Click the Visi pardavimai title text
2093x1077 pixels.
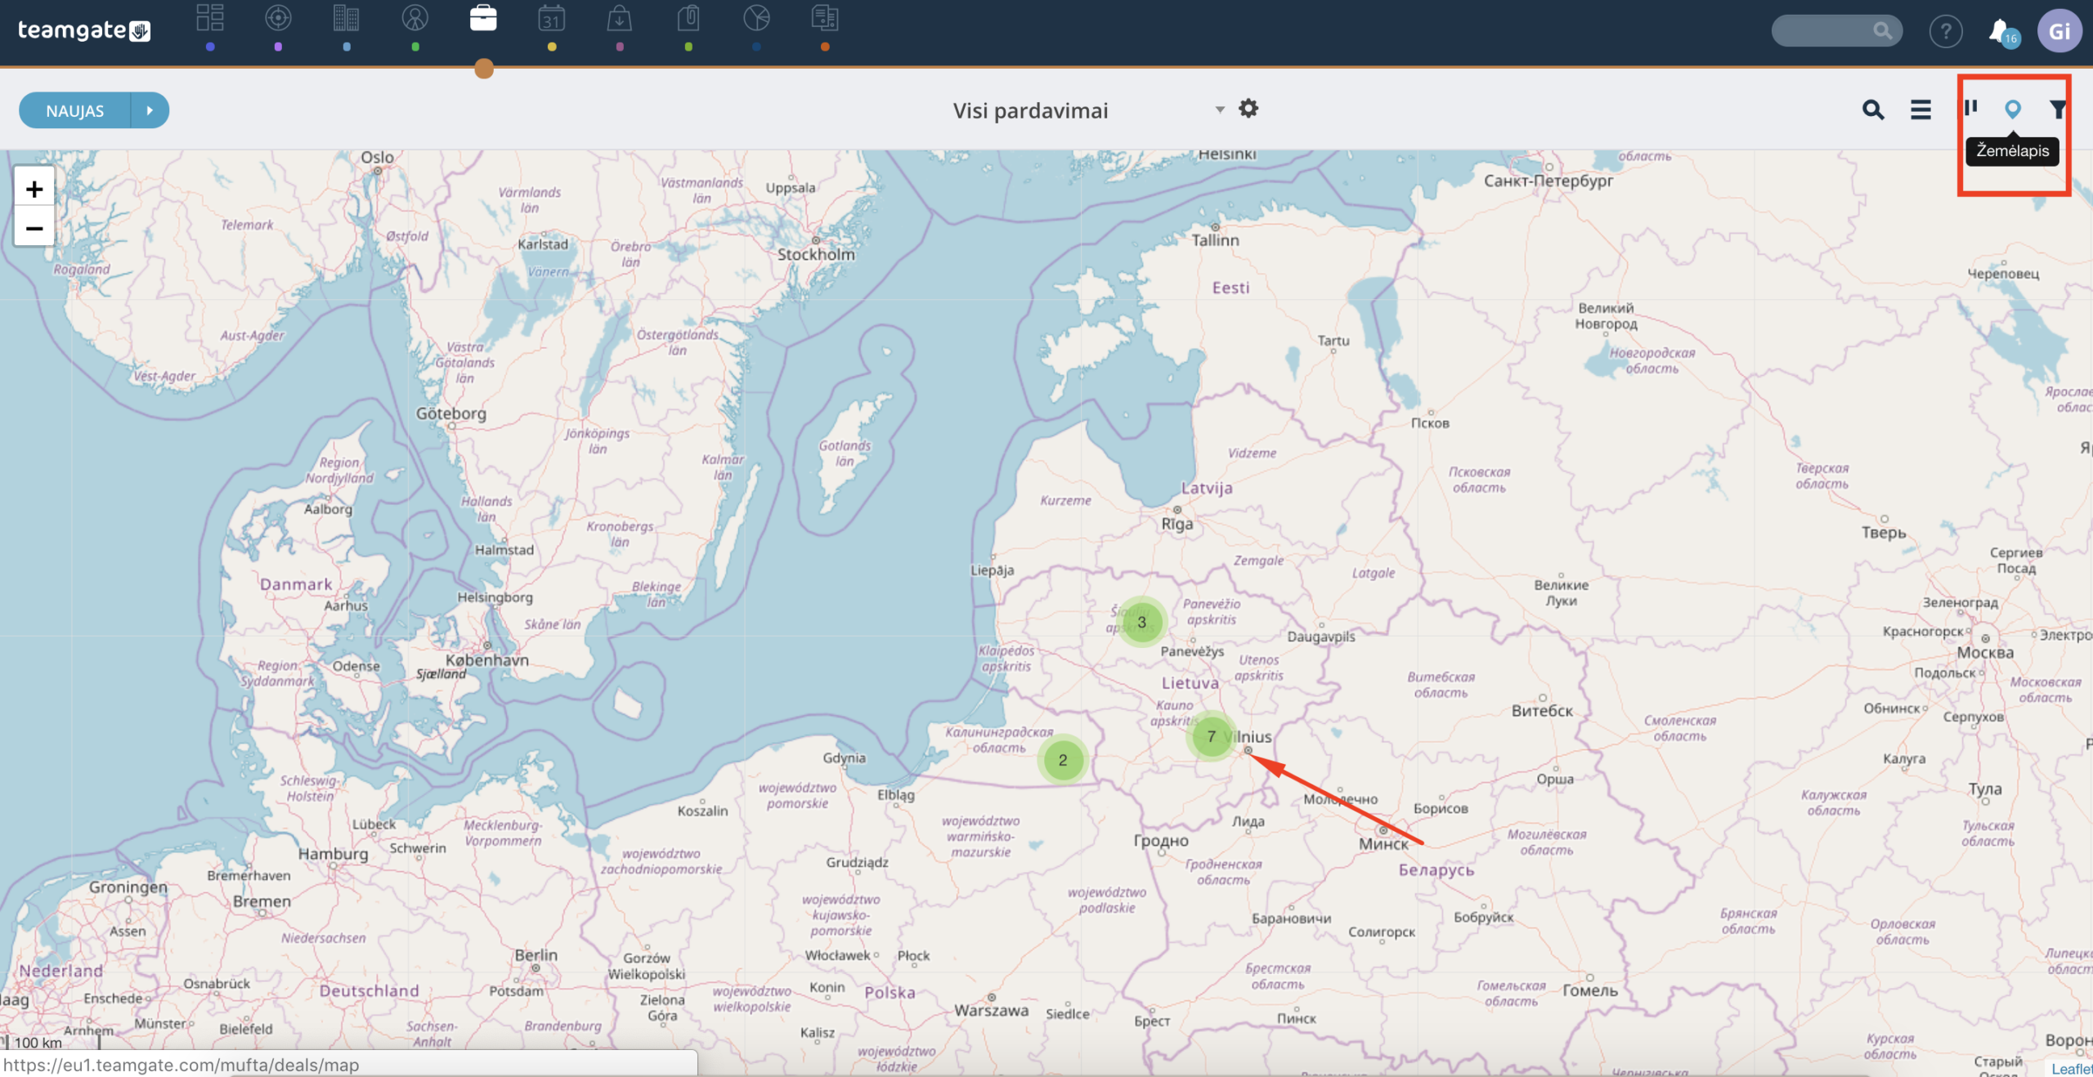[x=1030, y=110]
